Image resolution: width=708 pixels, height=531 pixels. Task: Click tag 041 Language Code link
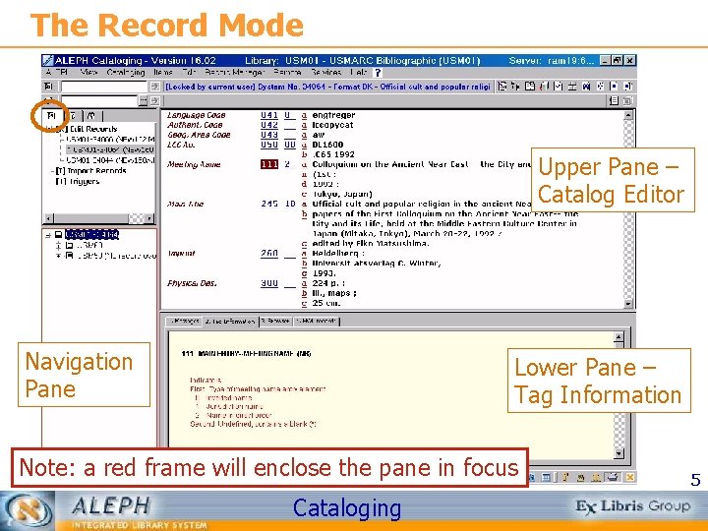point(269,115)
